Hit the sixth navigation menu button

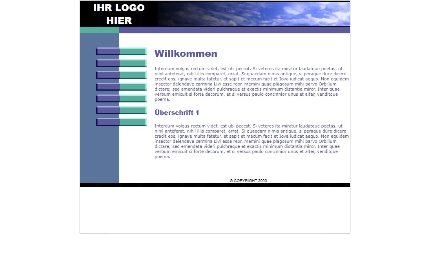[121, 110]
